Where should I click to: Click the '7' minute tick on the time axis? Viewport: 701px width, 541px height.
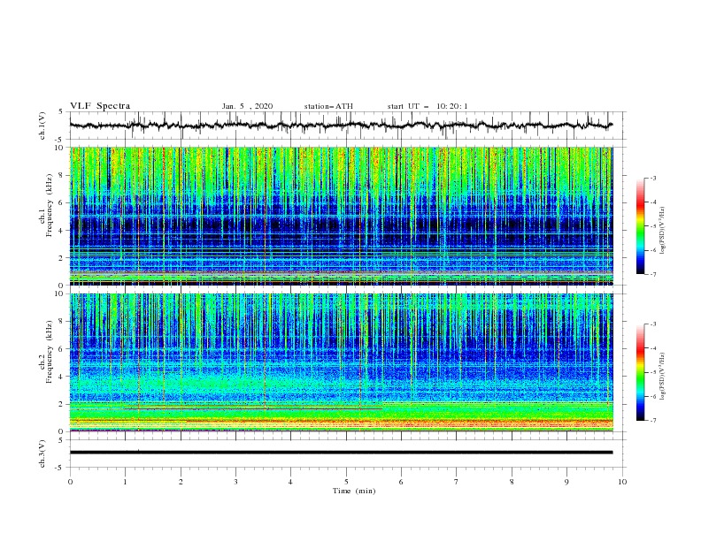(457, 482)
